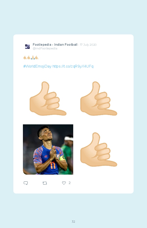
Task: Open the #WorldEmojiDay hashtag
Action: click(x=37, y=66)
